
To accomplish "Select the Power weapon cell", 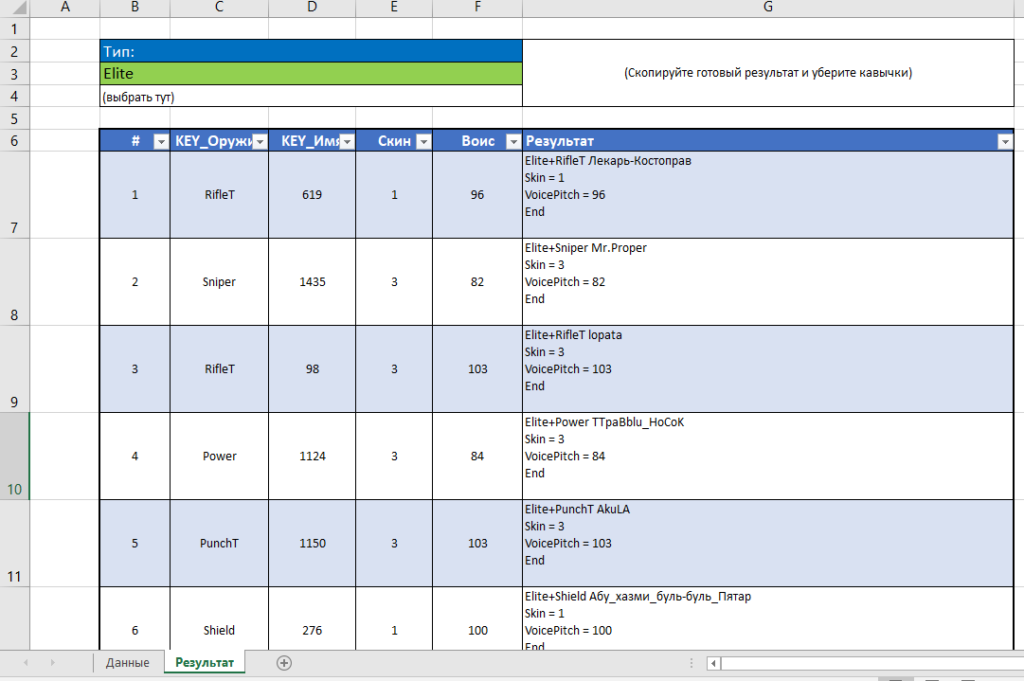I will coord(219,457).
